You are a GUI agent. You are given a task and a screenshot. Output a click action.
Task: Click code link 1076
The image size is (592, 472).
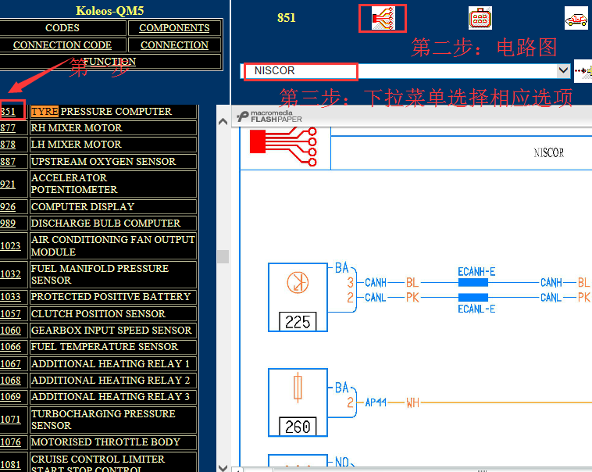click(10, 442)
